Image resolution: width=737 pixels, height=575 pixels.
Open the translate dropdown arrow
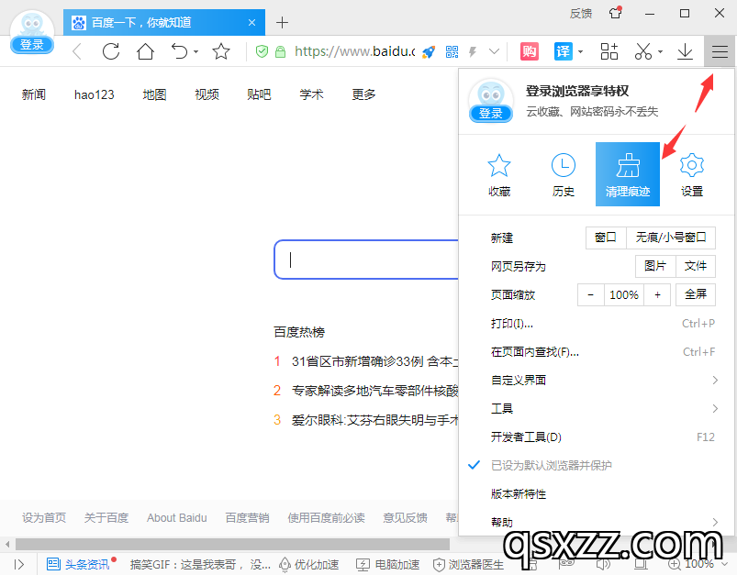(580, 51)
